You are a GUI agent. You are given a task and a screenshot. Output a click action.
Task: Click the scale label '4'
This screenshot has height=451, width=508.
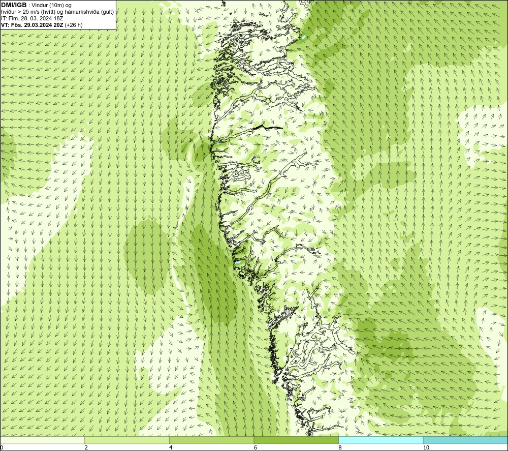pos(171,448)
